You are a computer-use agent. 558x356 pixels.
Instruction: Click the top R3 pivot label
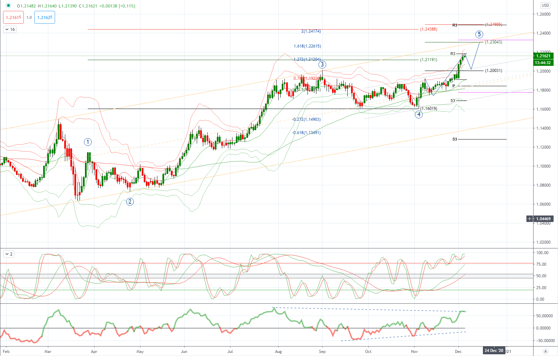[455, 25]
